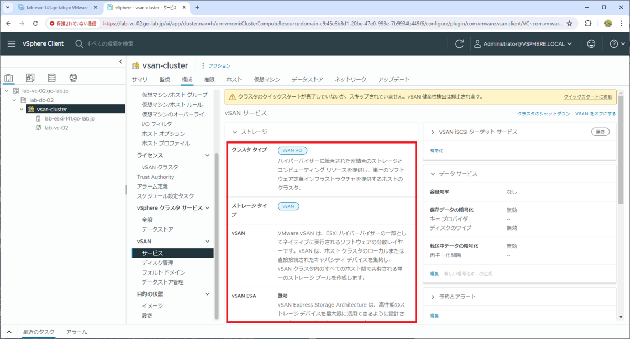630x339 pixels.
Task: Open フォルト ドメイン page
Action: click(x=163, y=272)
